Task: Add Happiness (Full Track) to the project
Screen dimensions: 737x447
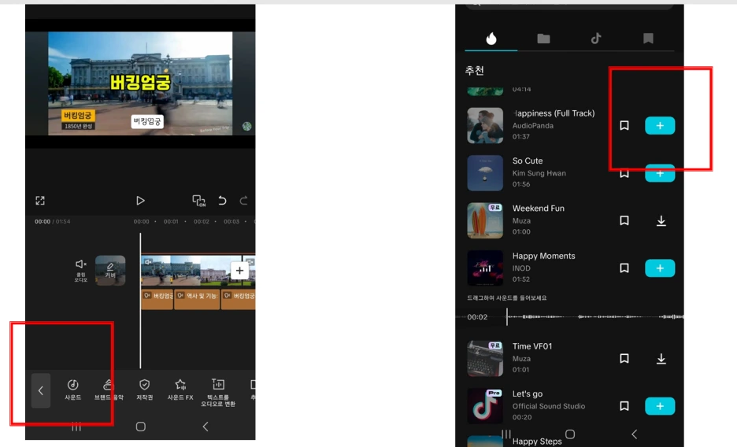Action: click(x=660, y=125)
